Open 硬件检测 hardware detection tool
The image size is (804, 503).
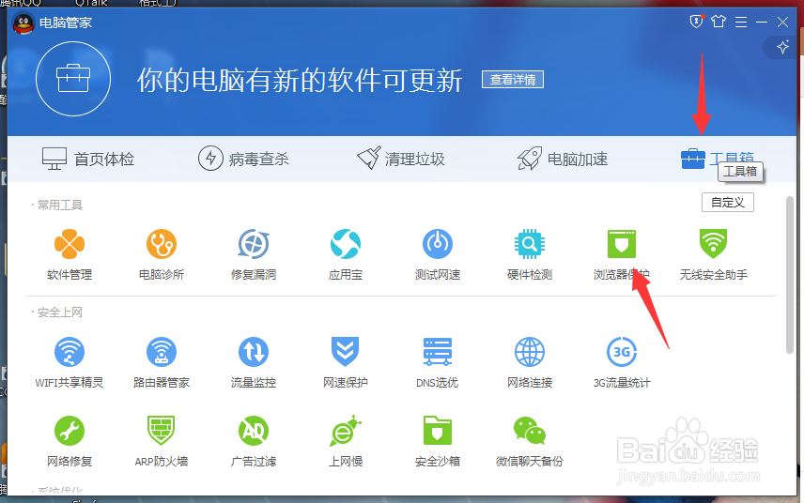[529, 254]
